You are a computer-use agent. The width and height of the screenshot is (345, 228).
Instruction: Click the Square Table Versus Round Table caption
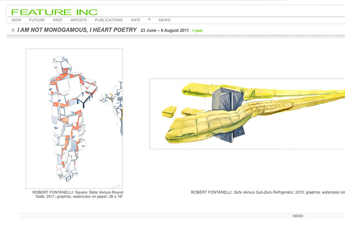tap(78, 194)
